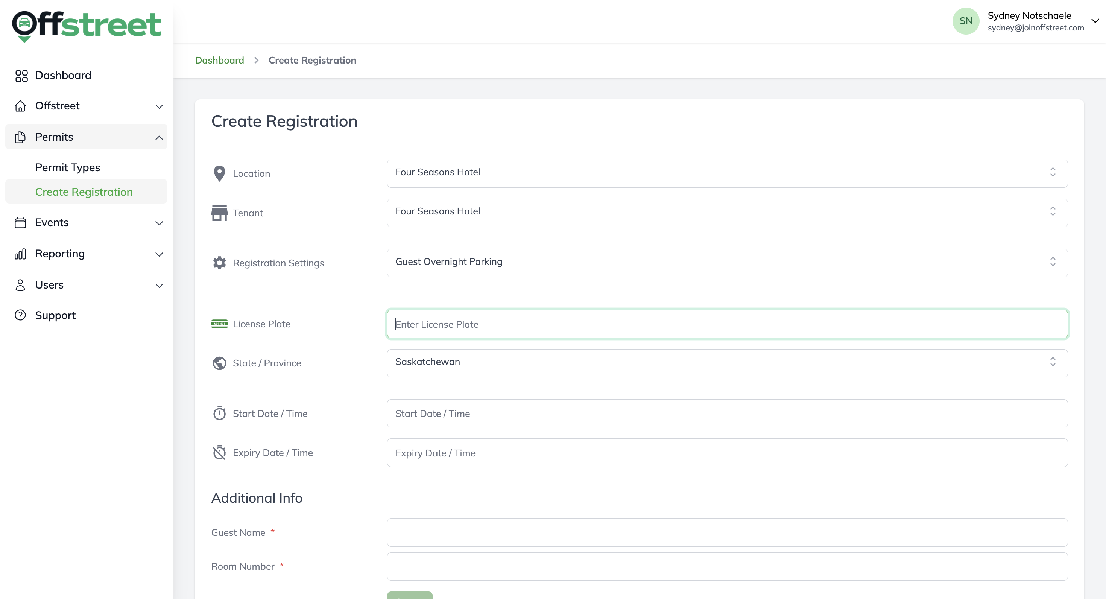Viewport: 1106px width, 599px height.
Task: Open the Location dropdown
Action: coord(726,173)
